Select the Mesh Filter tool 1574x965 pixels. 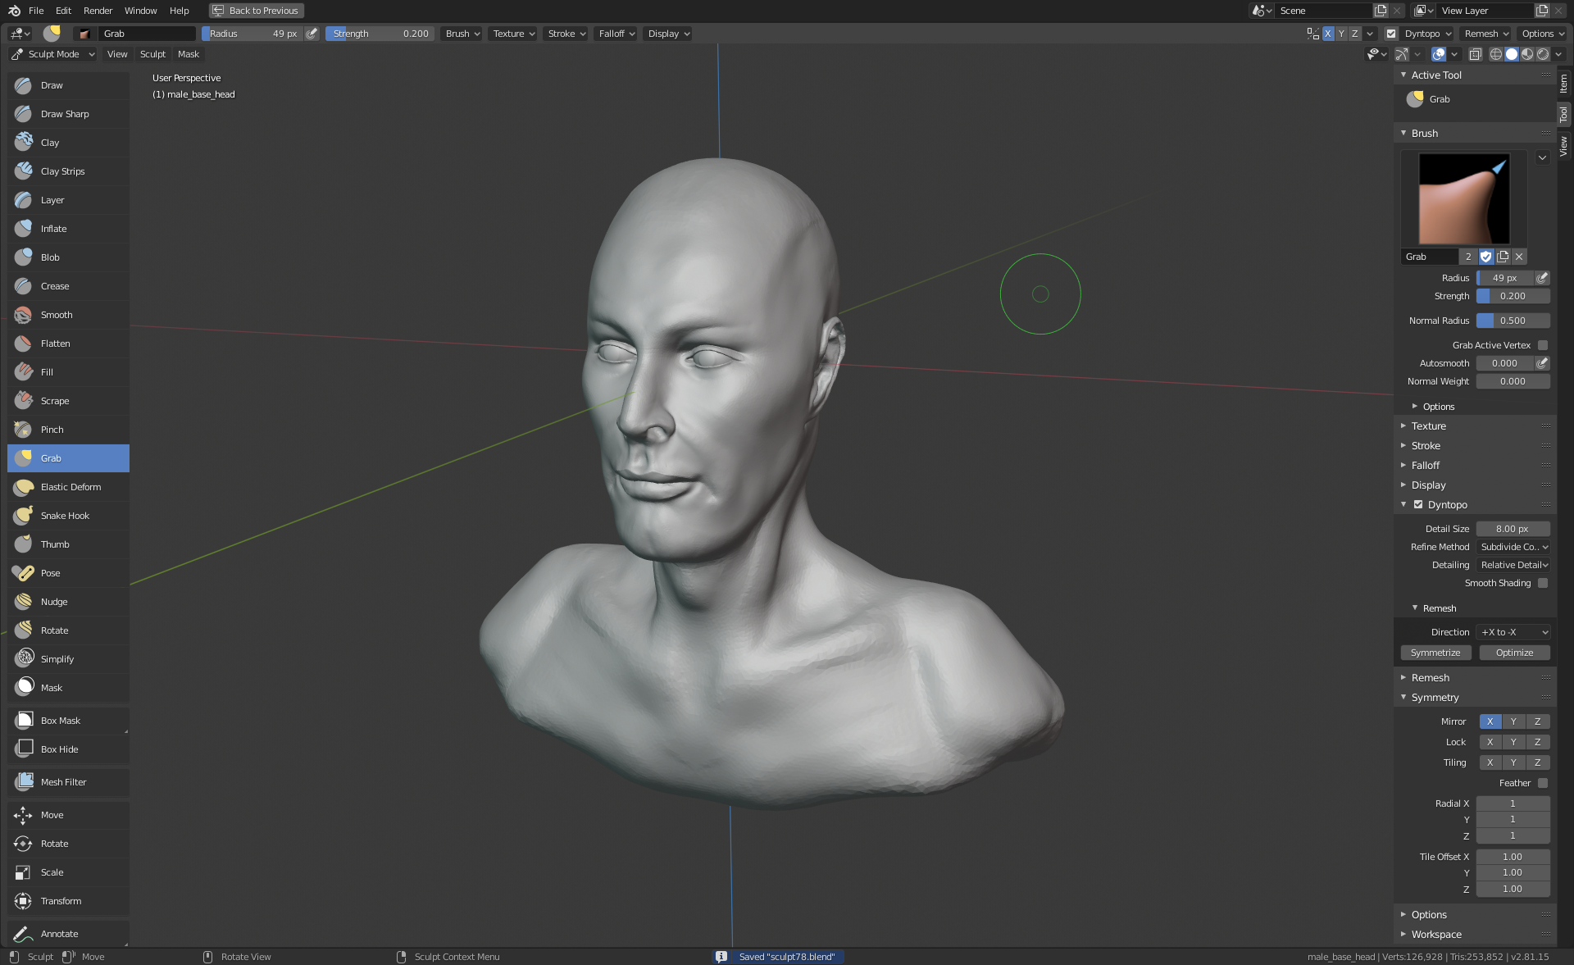63,782
